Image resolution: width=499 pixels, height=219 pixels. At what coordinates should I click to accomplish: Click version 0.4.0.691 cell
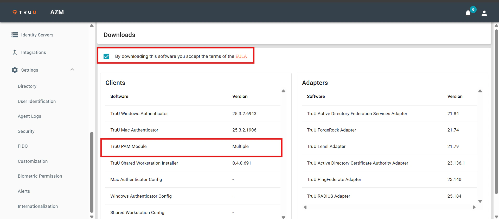[242, 163]
